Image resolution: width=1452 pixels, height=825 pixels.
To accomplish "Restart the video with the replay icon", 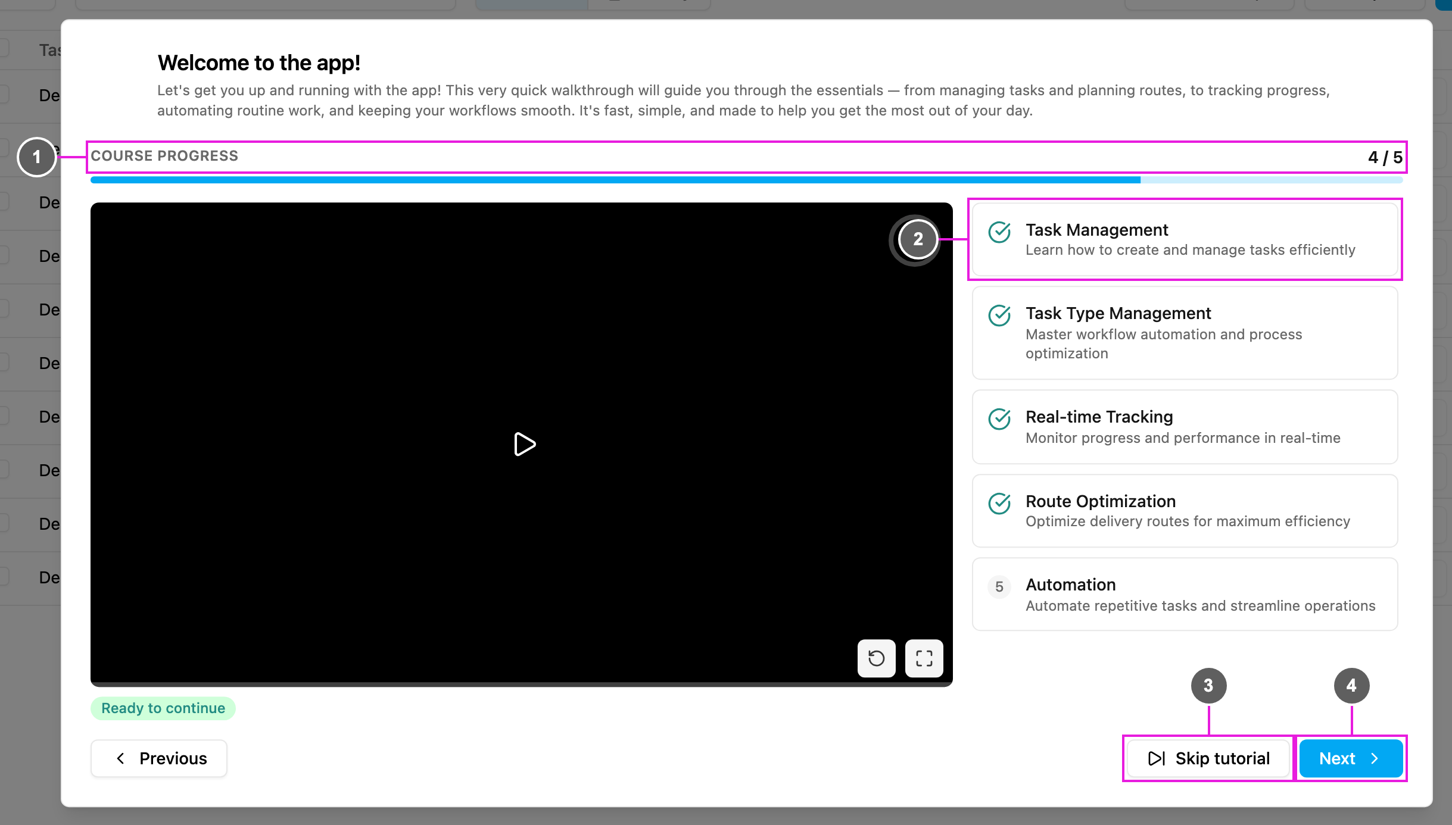I will tap(876, 658).
